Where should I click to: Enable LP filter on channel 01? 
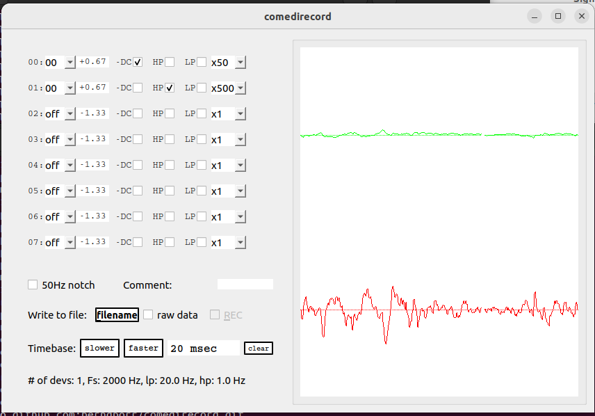pos(202,88)
